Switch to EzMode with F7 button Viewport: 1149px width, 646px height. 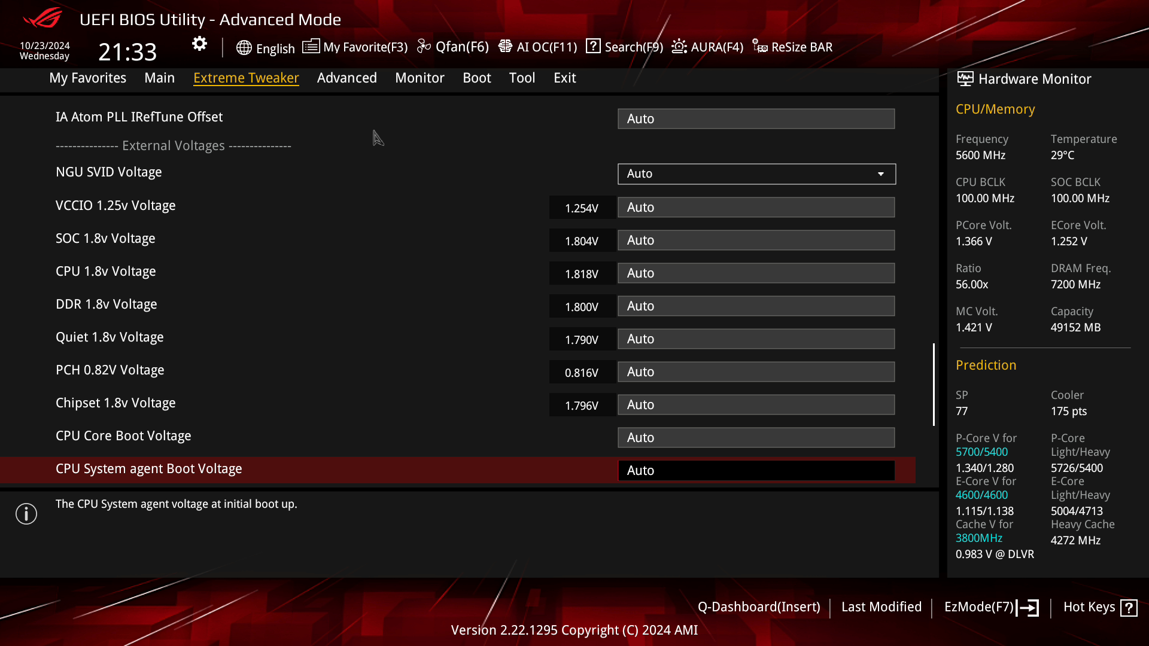pyautogui.click(x=990, y=607)
